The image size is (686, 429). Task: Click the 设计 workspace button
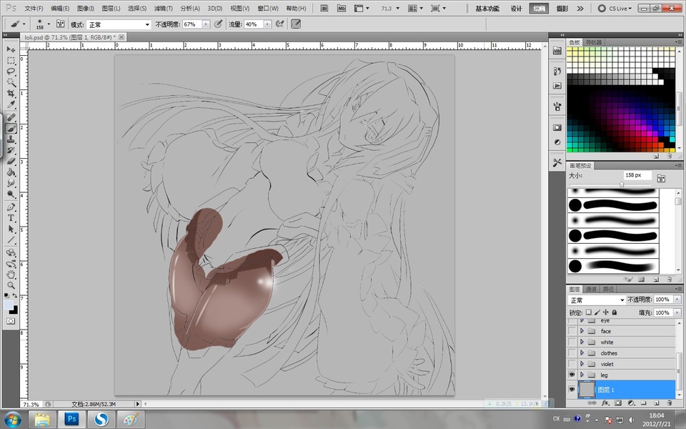(x=516, y=9)
